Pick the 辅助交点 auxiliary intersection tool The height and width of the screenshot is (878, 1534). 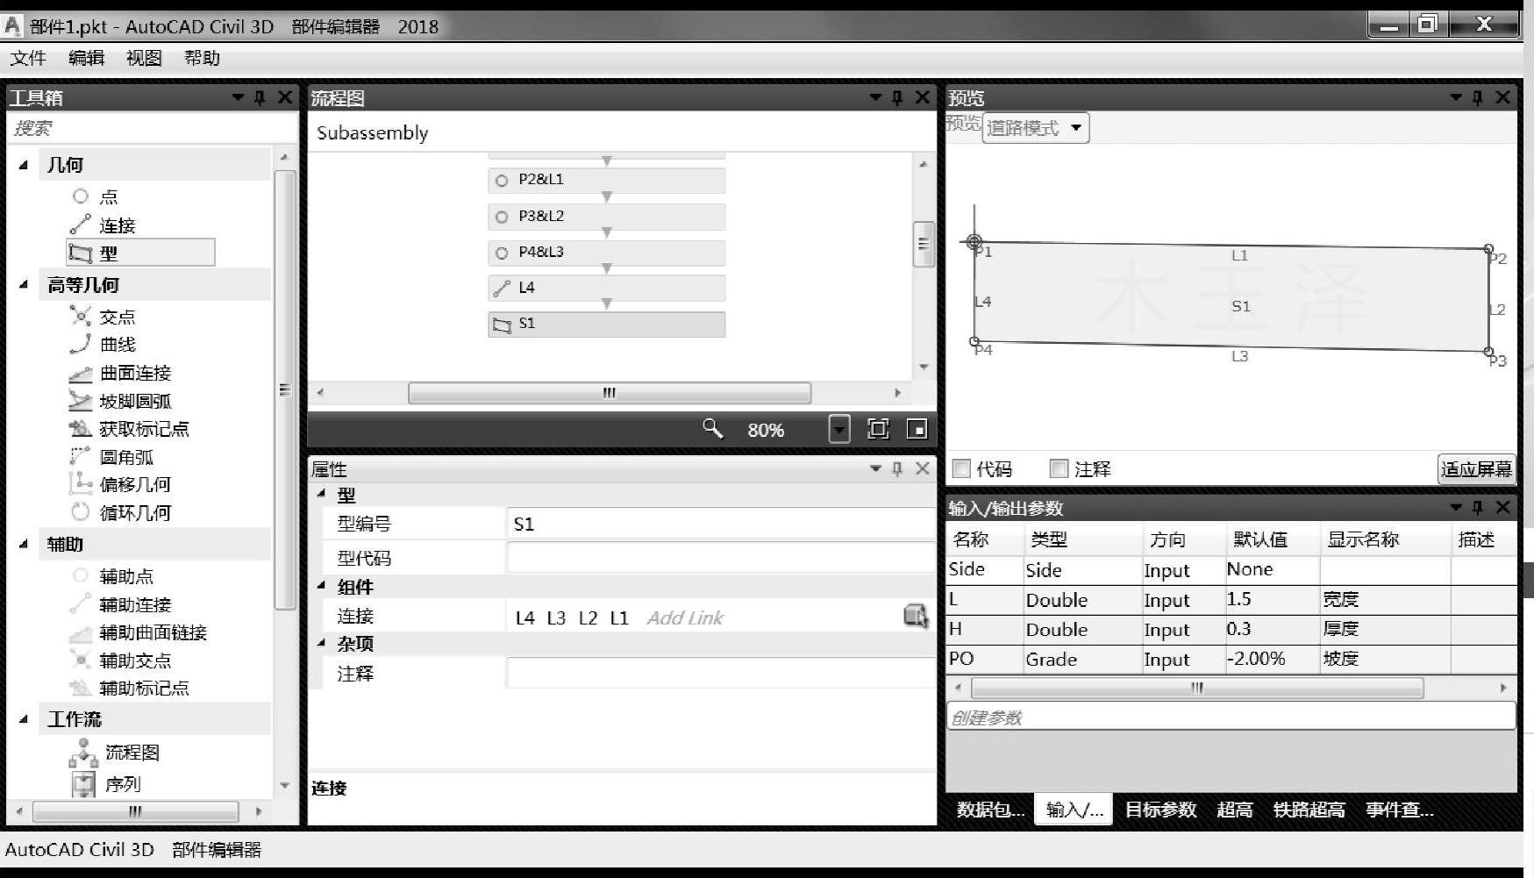[121, 660]
